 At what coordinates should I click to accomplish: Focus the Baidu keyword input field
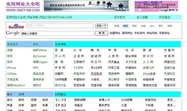(60, 26)
